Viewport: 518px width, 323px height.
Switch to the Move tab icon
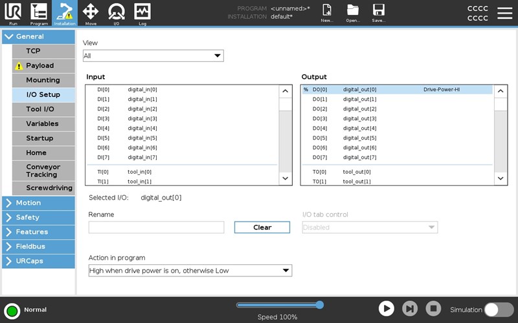[91, 12]
